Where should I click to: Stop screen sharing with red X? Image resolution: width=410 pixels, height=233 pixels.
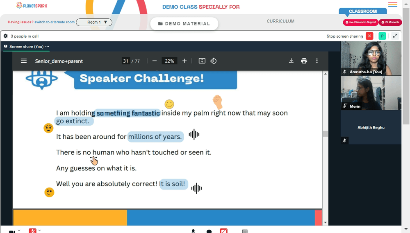pos(369,36)
